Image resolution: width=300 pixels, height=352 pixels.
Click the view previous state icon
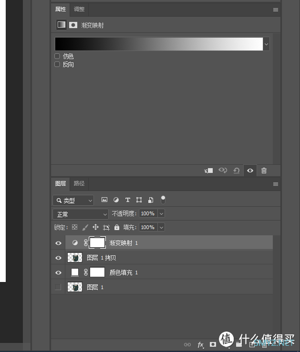(223, 171)
